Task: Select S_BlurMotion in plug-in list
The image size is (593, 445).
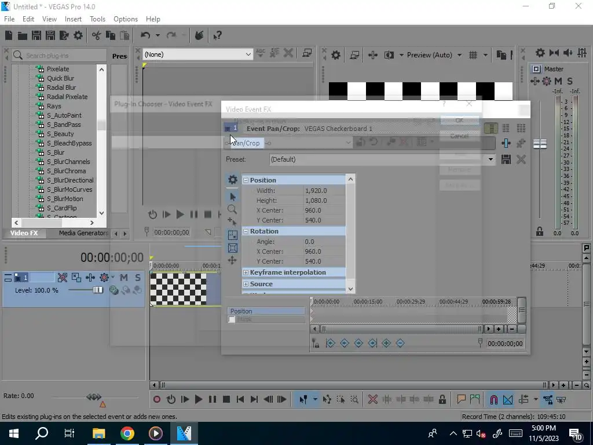Action: pos(65,199)
